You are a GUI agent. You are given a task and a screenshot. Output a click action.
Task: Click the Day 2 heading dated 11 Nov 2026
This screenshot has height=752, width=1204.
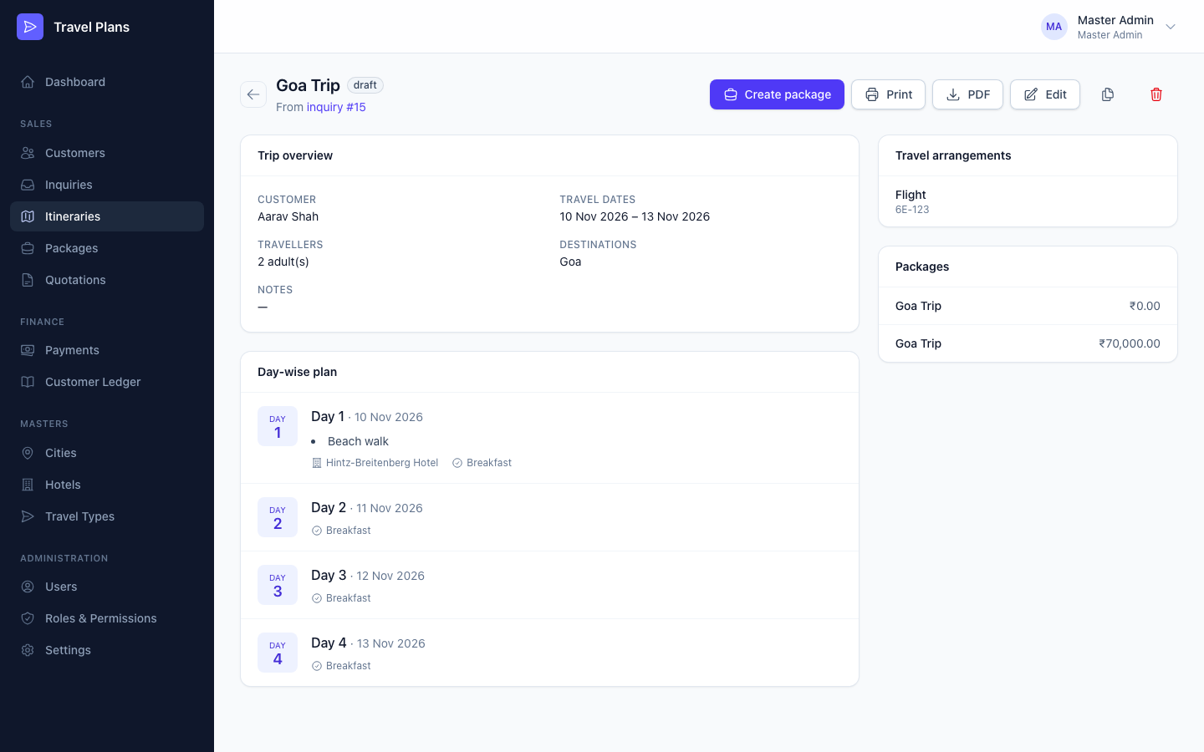coord(367,508)
